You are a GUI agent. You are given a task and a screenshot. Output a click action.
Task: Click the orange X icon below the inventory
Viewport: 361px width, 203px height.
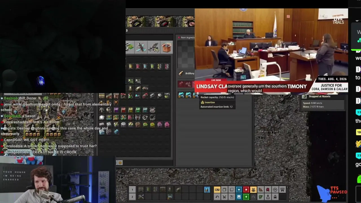tap(120, 163)
